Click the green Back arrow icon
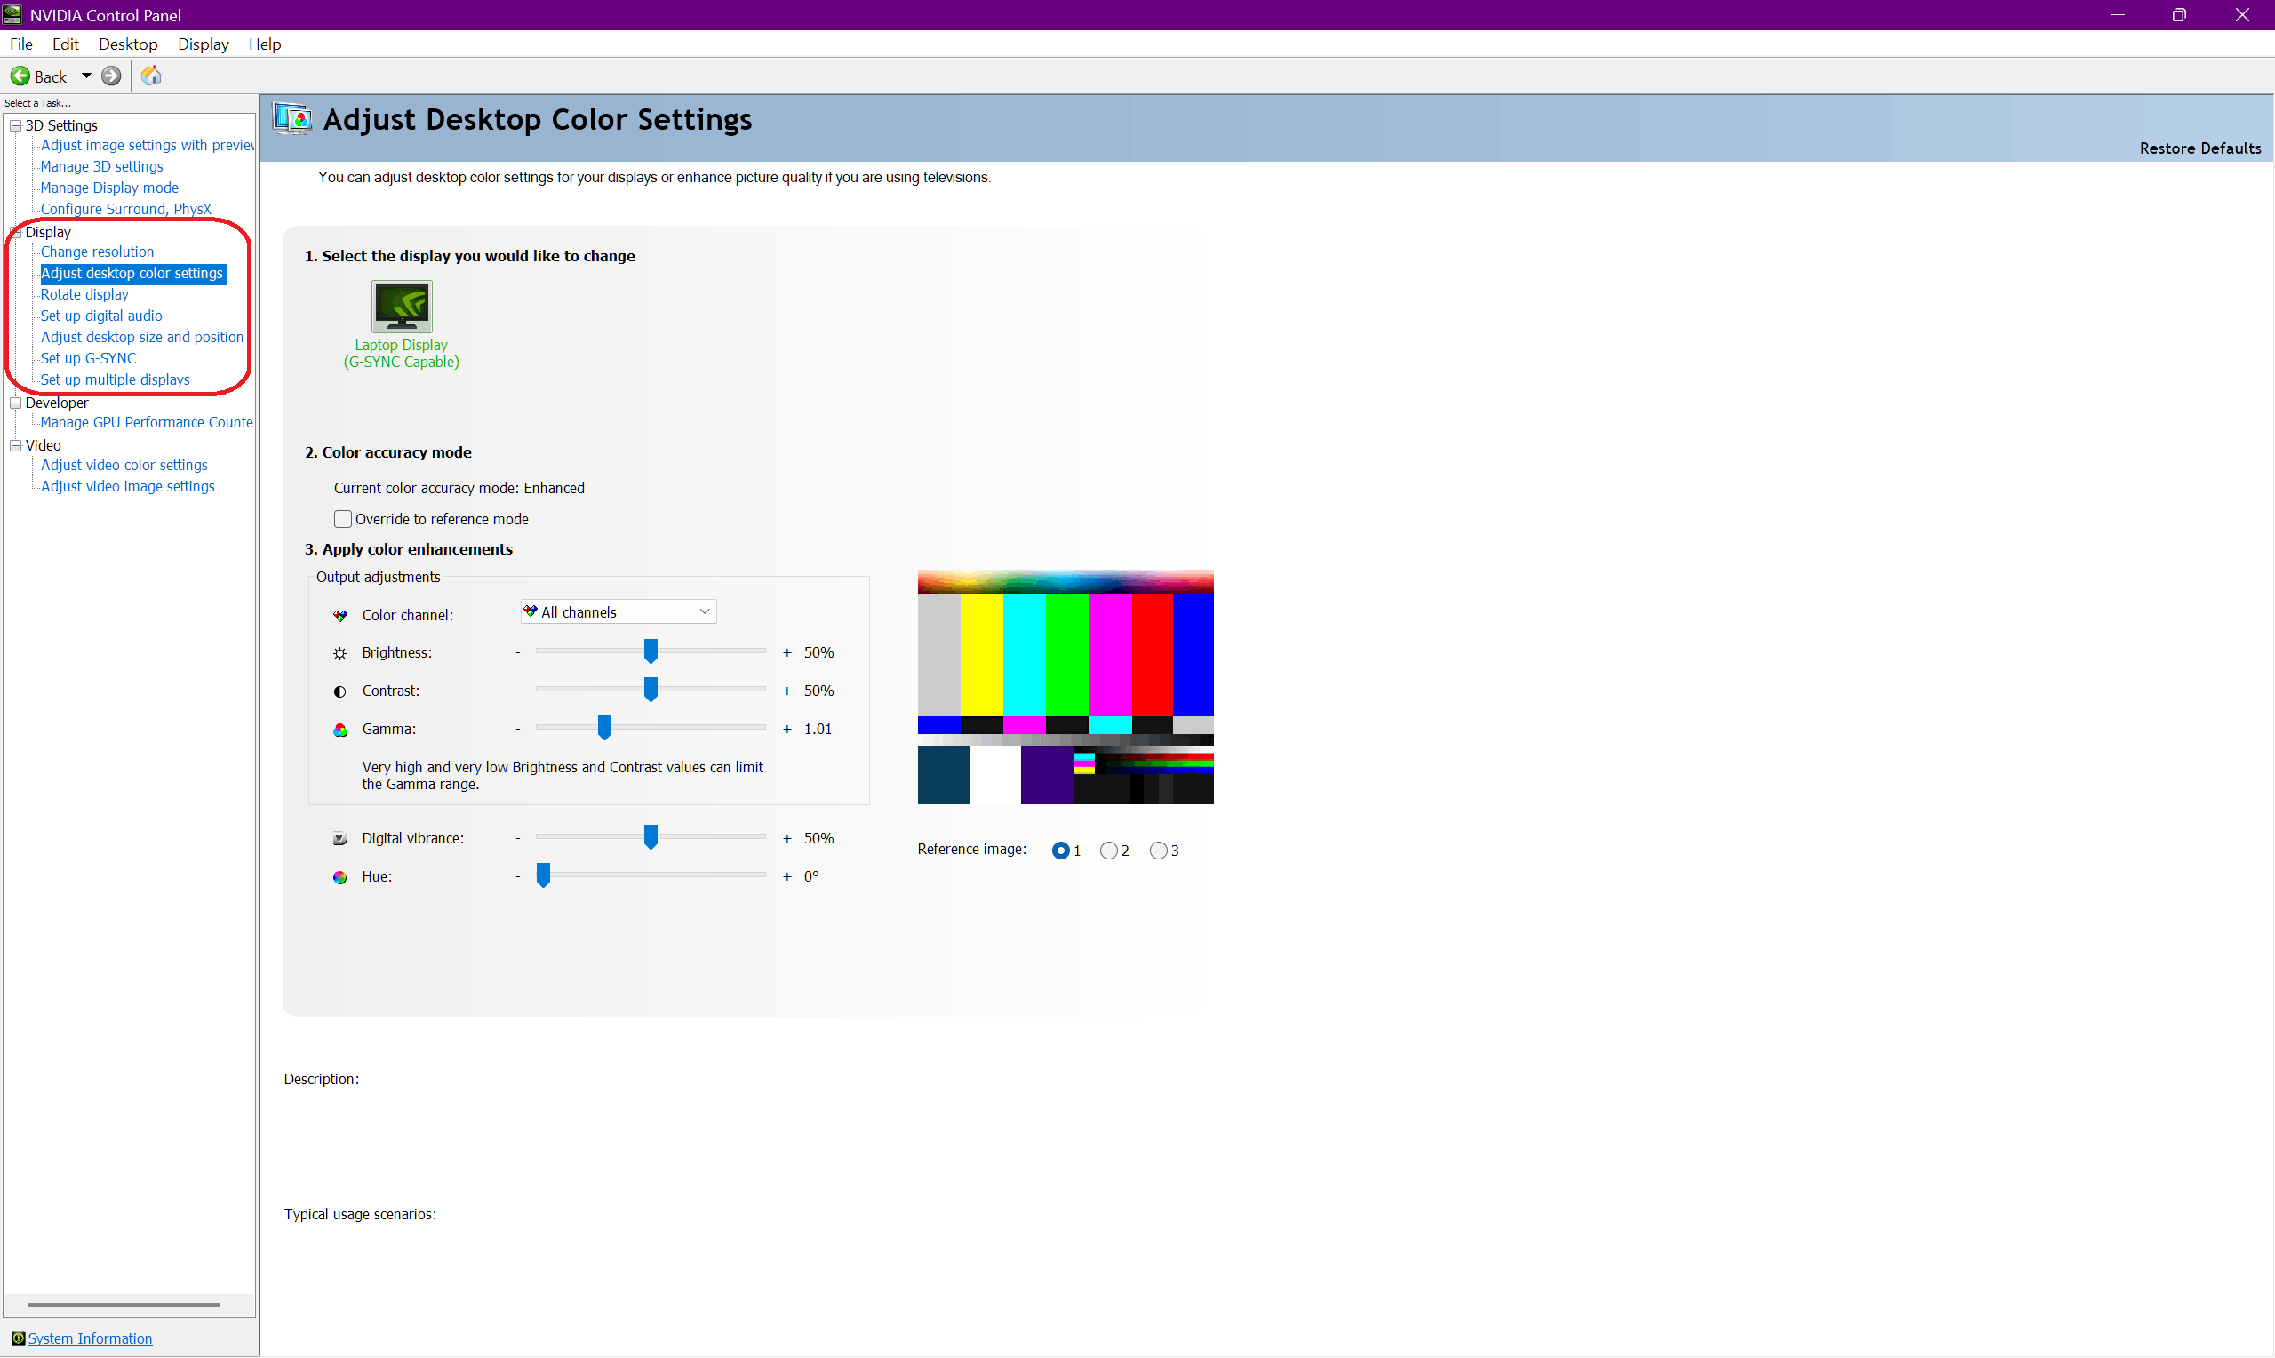2275x1358 pixels. [20, 76]
